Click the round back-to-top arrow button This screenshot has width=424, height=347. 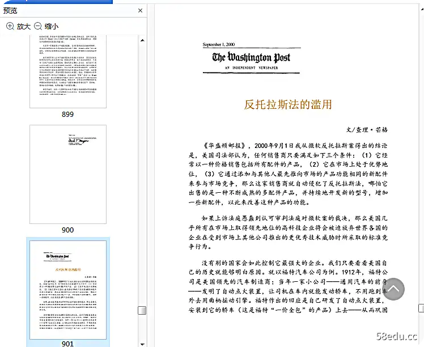393,289
